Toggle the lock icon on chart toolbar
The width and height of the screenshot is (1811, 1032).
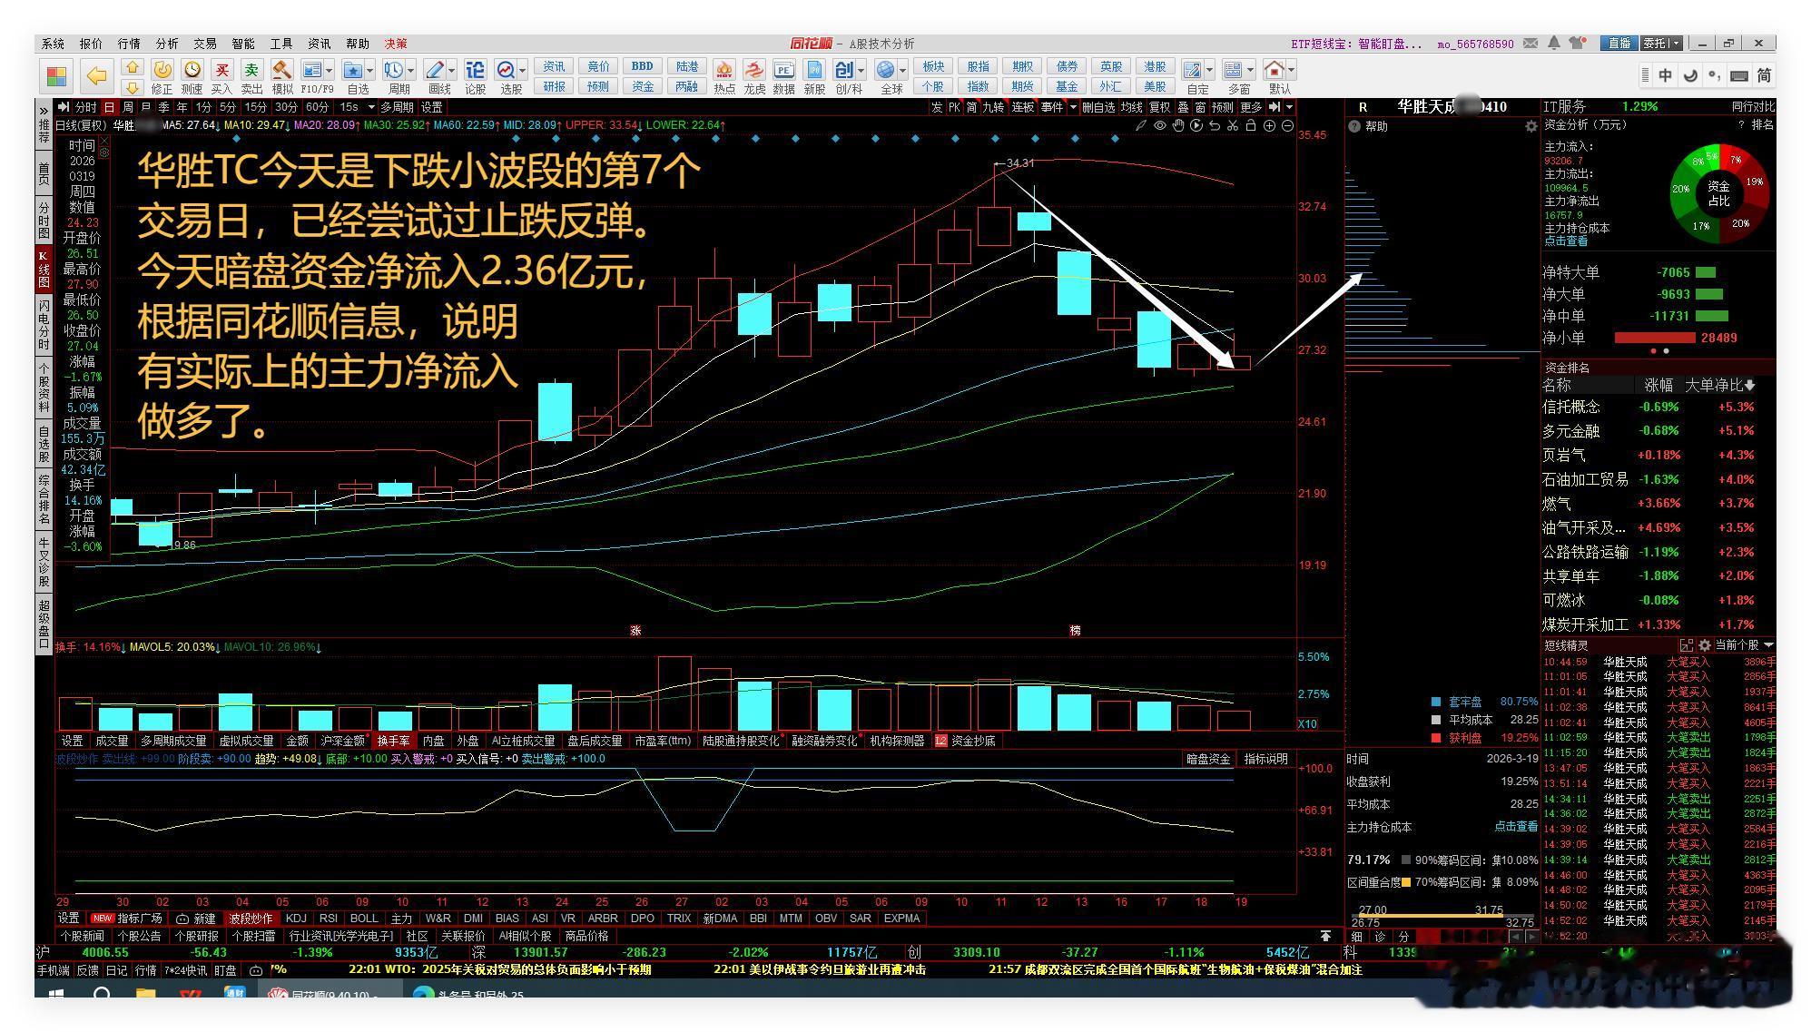pos(1251,125)
